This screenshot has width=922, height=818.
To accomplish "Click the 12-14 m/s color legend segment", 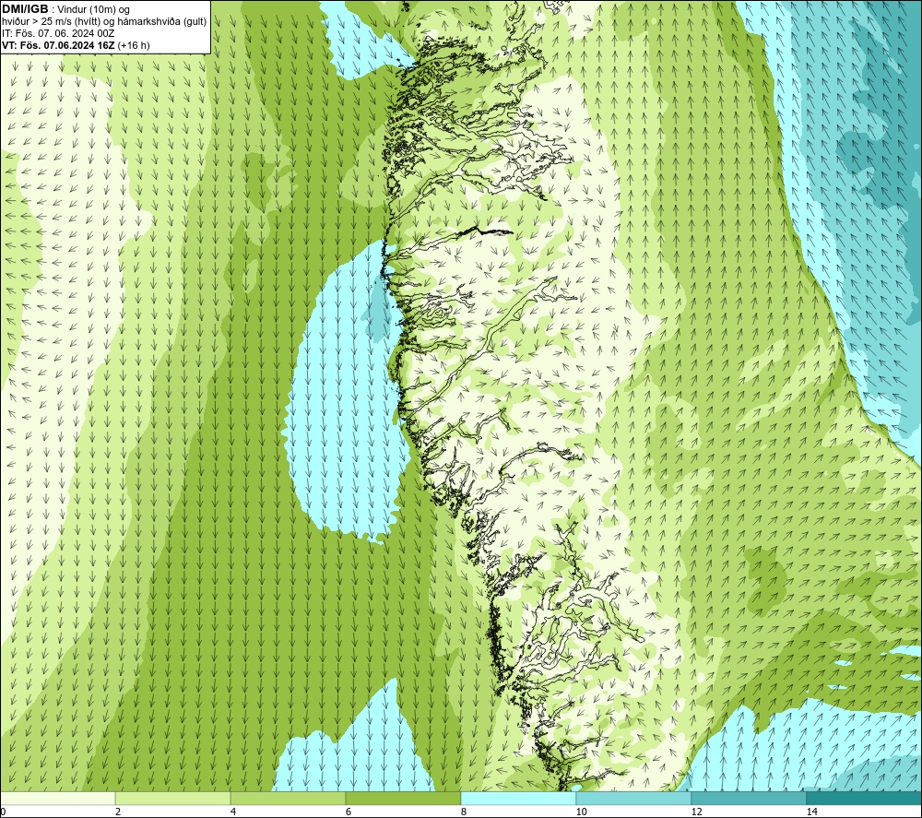I will 749,798.
